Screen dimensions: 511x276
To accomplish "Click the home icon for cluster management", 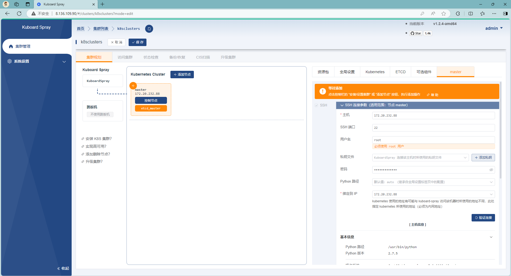I will [x=11, y=46].
